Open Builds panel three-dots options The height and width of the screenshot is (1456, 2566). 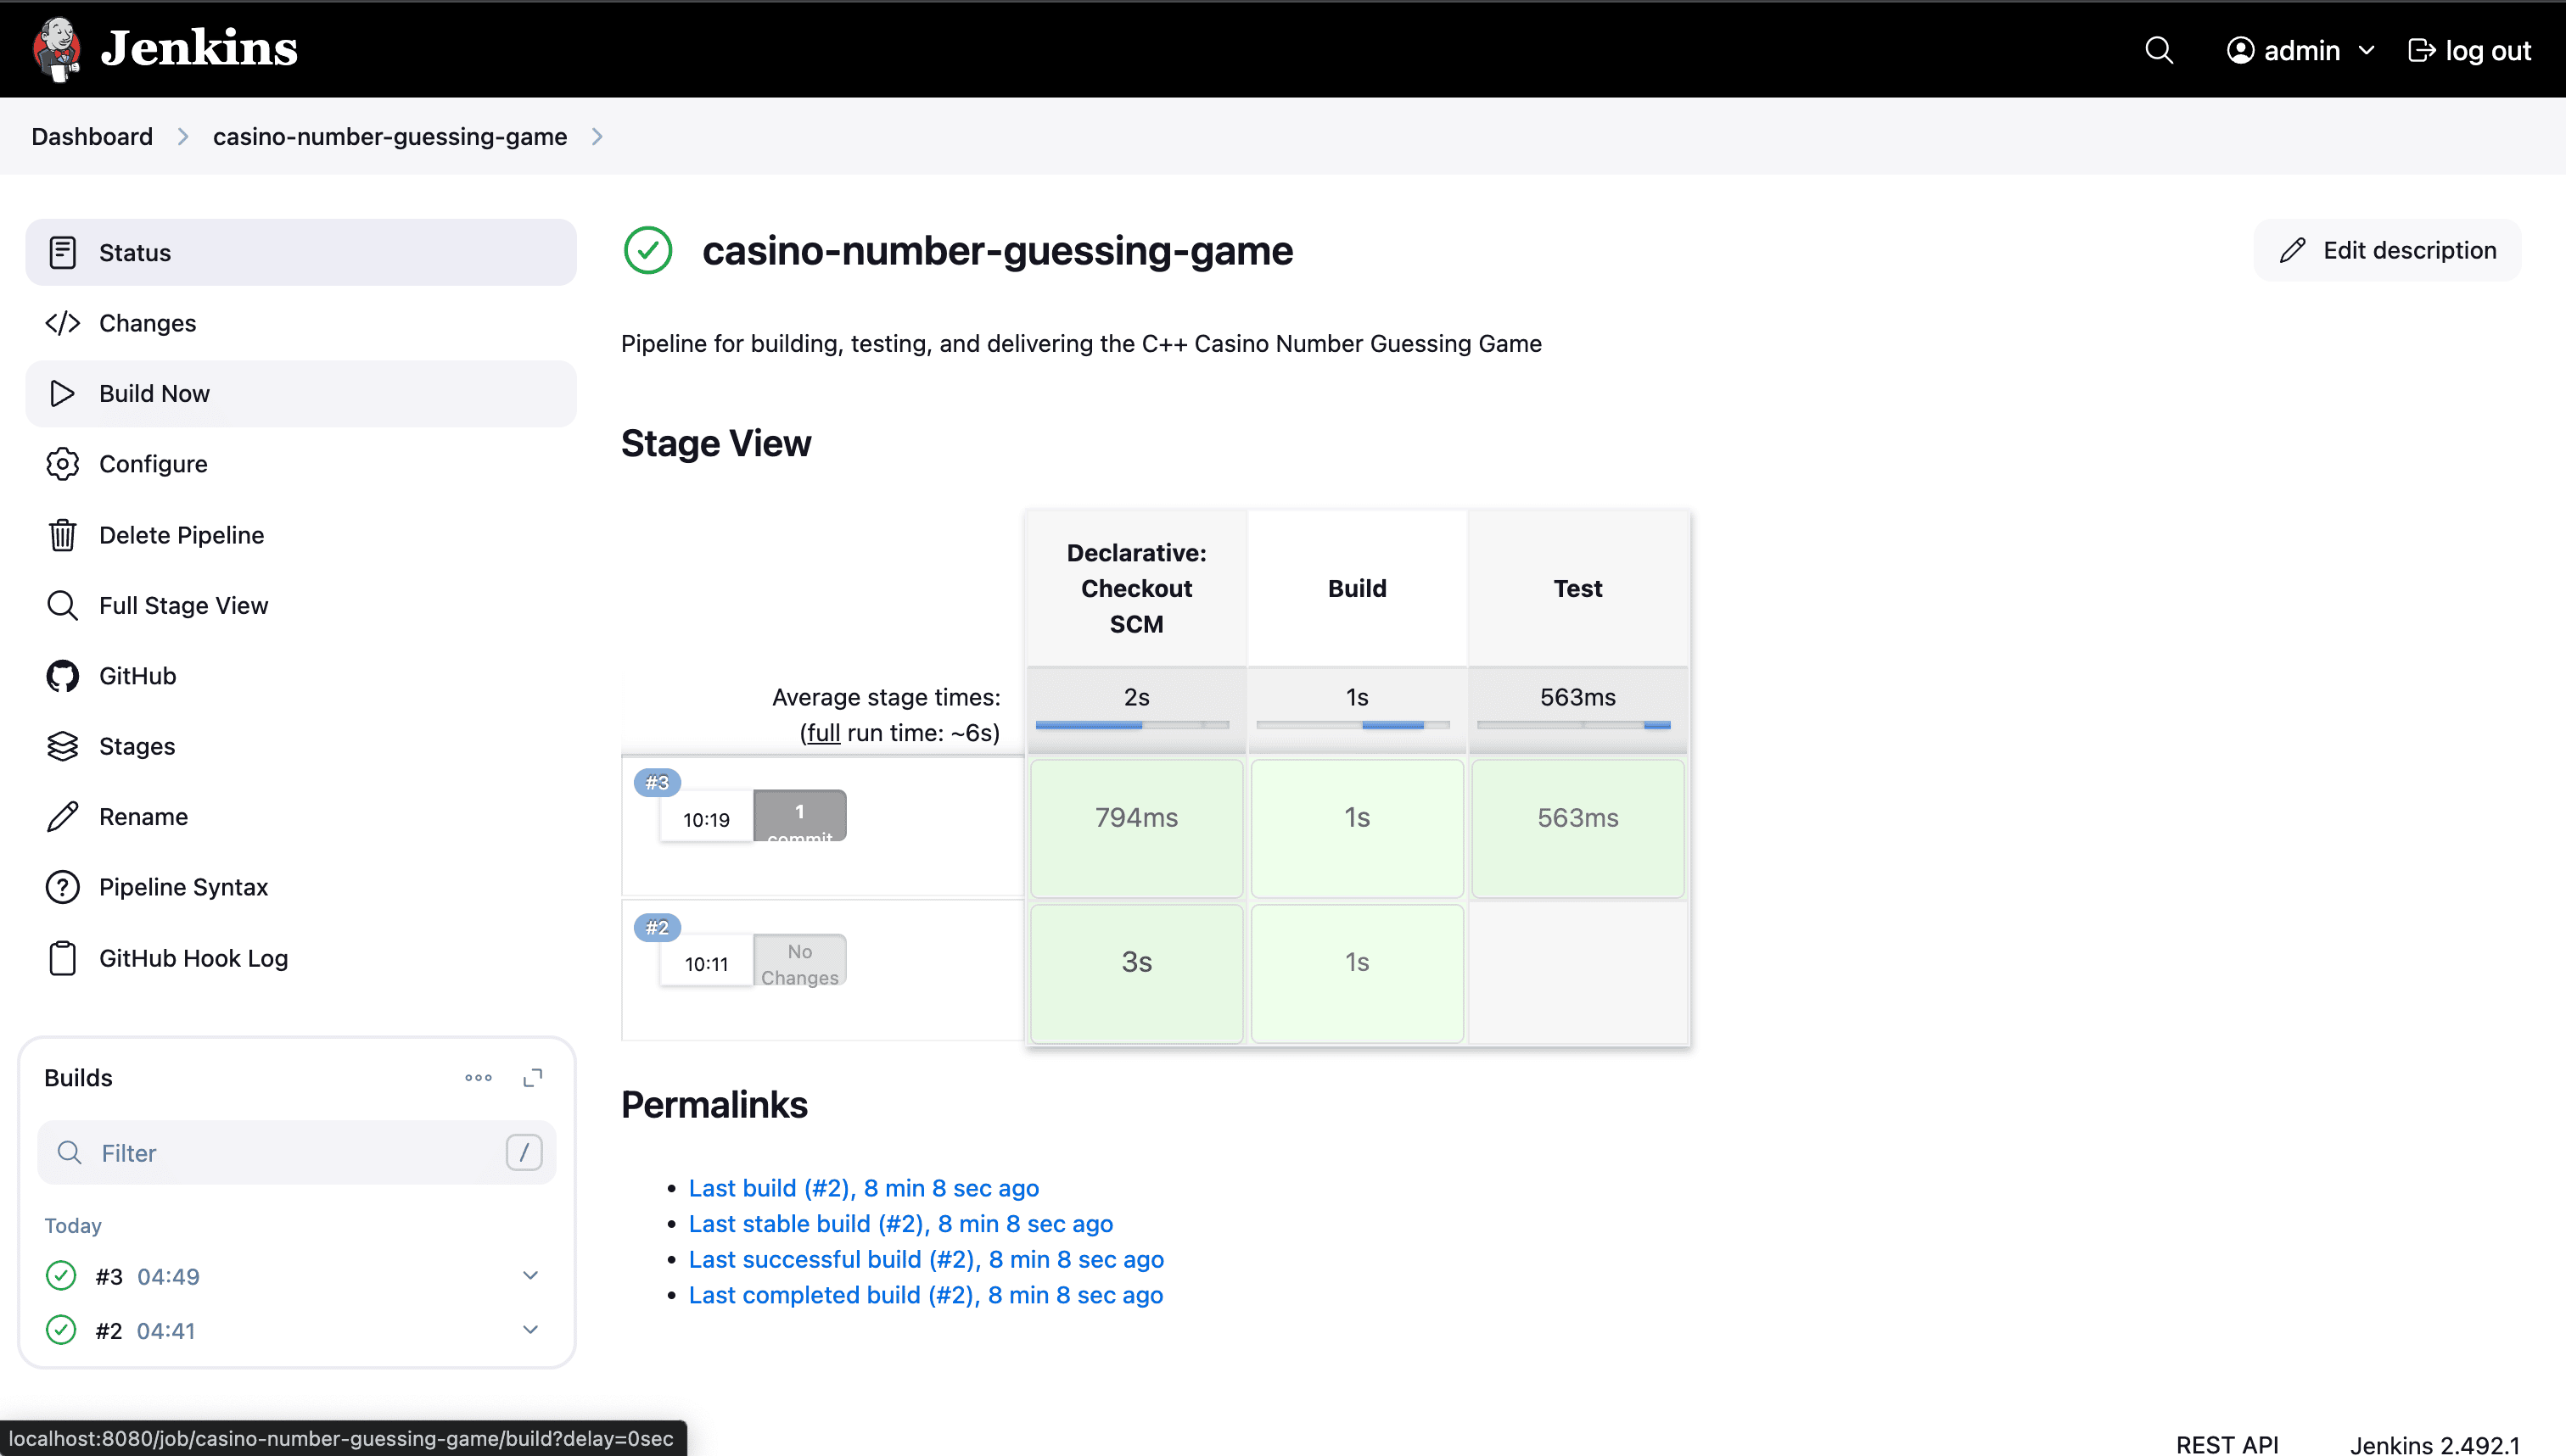coord(479,1077)
